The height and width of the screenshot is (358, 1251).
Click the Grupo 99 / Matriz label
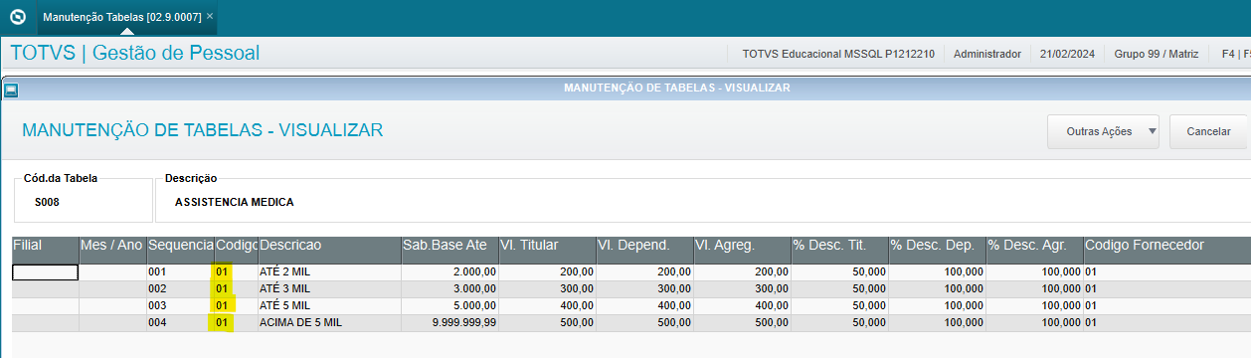pos(1157,54)
